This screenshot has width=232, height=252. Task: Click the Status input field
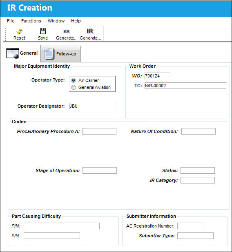pos(198,170)
